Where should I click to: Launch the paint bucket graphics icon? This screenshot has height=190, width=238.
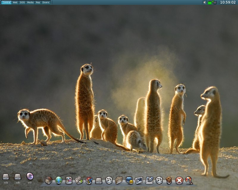pyautogui.click(x=89, y=180)
